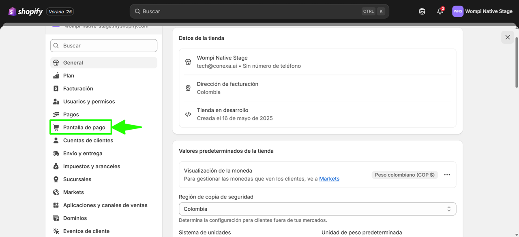Select the Sucursales location pin icon

[56, 179]
